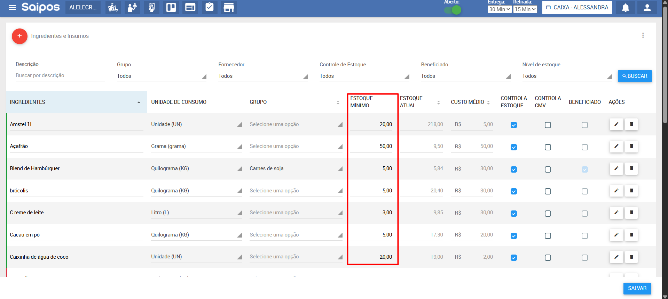Open the three-dot options menu
This screenshot has width=668, height=299.
[x=643, y=35]
